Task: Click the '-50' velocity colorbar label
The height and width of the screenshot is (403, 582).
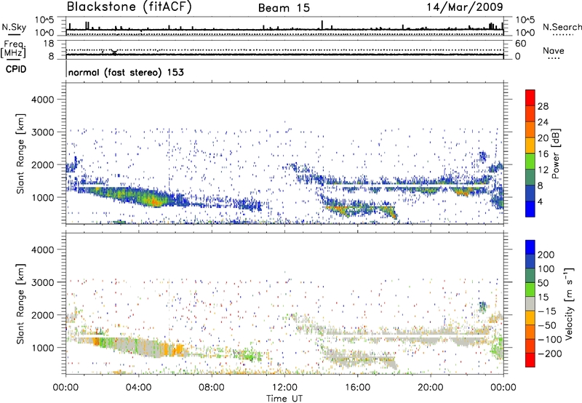Action: [x=546, y=325]
